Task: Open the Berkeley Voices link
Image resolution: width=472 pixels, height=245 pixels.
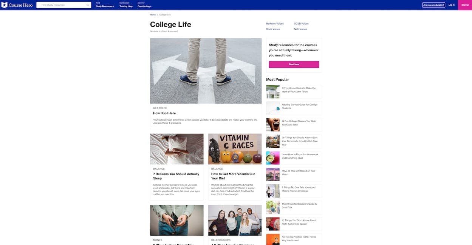Action: tap(275, 24)
